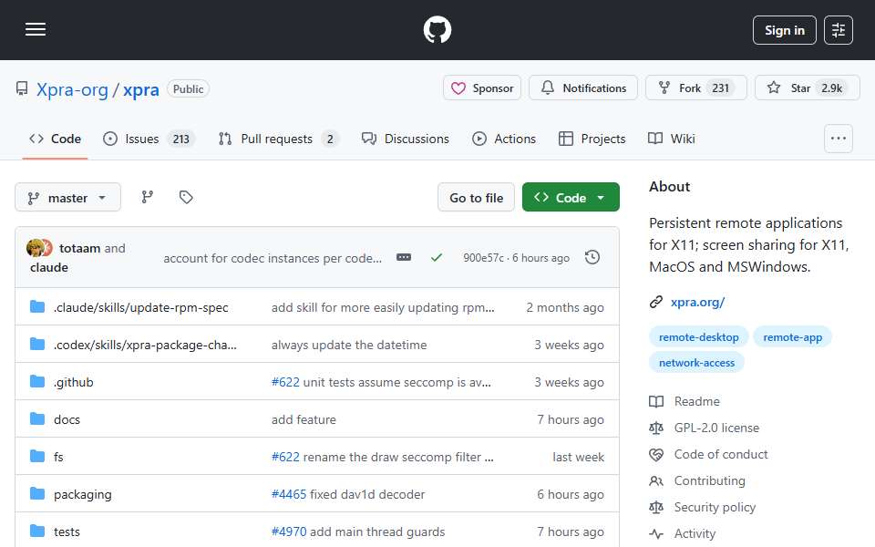
Task: View branches via the branch icon
Action: click(x=148, y=197)
